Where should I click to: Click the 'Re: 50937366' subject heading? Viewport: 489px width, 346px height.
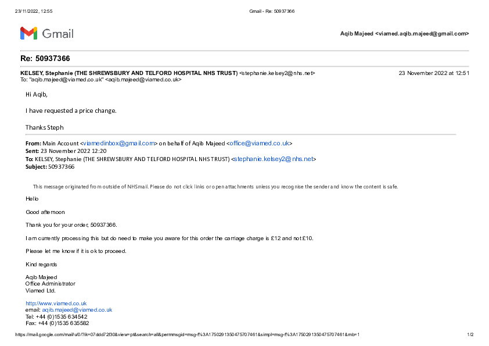(45, 58)
